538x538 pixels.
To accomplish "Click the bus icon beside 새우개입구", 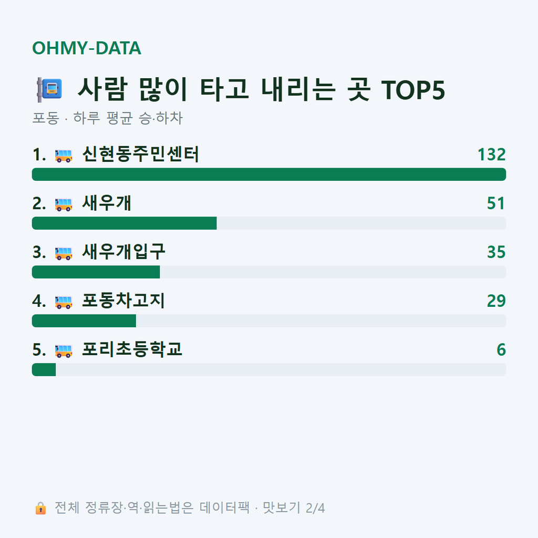I will [64, 253].
